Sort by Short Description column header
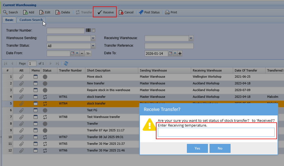284x166 pixels. (x=112, y=70)
